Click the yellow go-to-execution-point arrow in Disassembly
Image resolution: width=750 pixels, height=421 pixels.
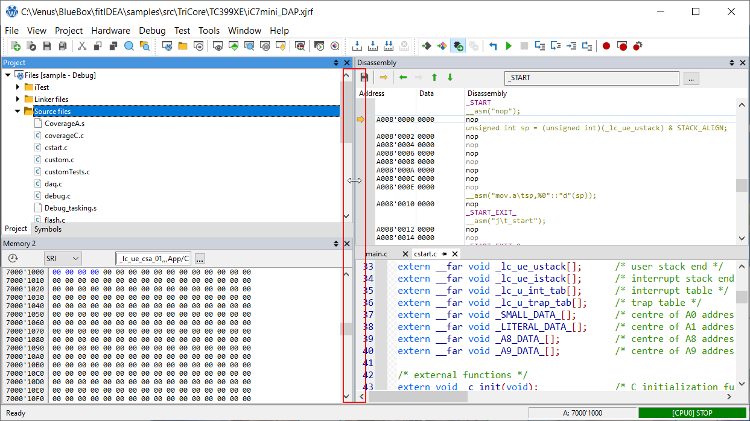click(383, 77)
